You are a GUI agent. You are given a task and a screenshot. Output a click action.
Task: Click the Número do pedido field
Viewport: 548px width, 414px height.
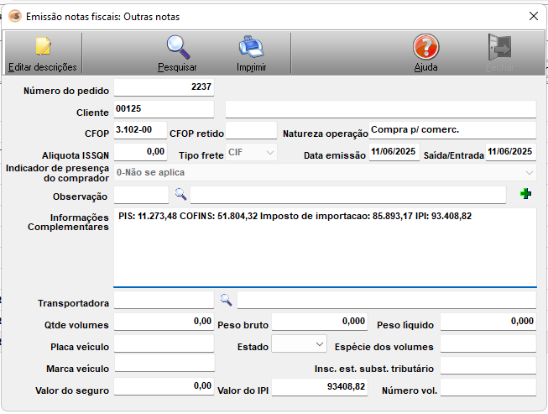click(164, 86)
